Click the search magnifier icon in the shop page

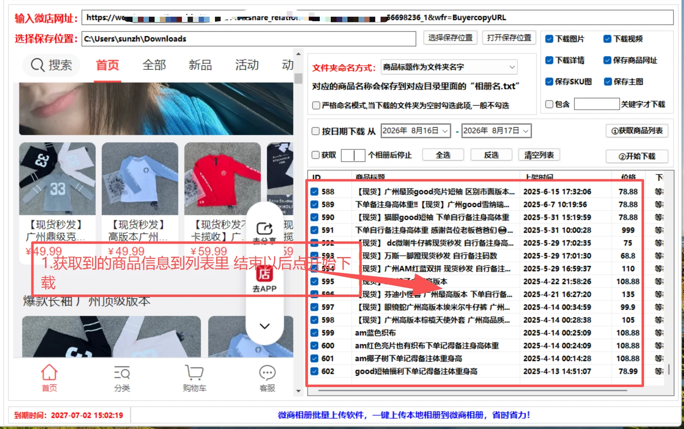point(38,65)
